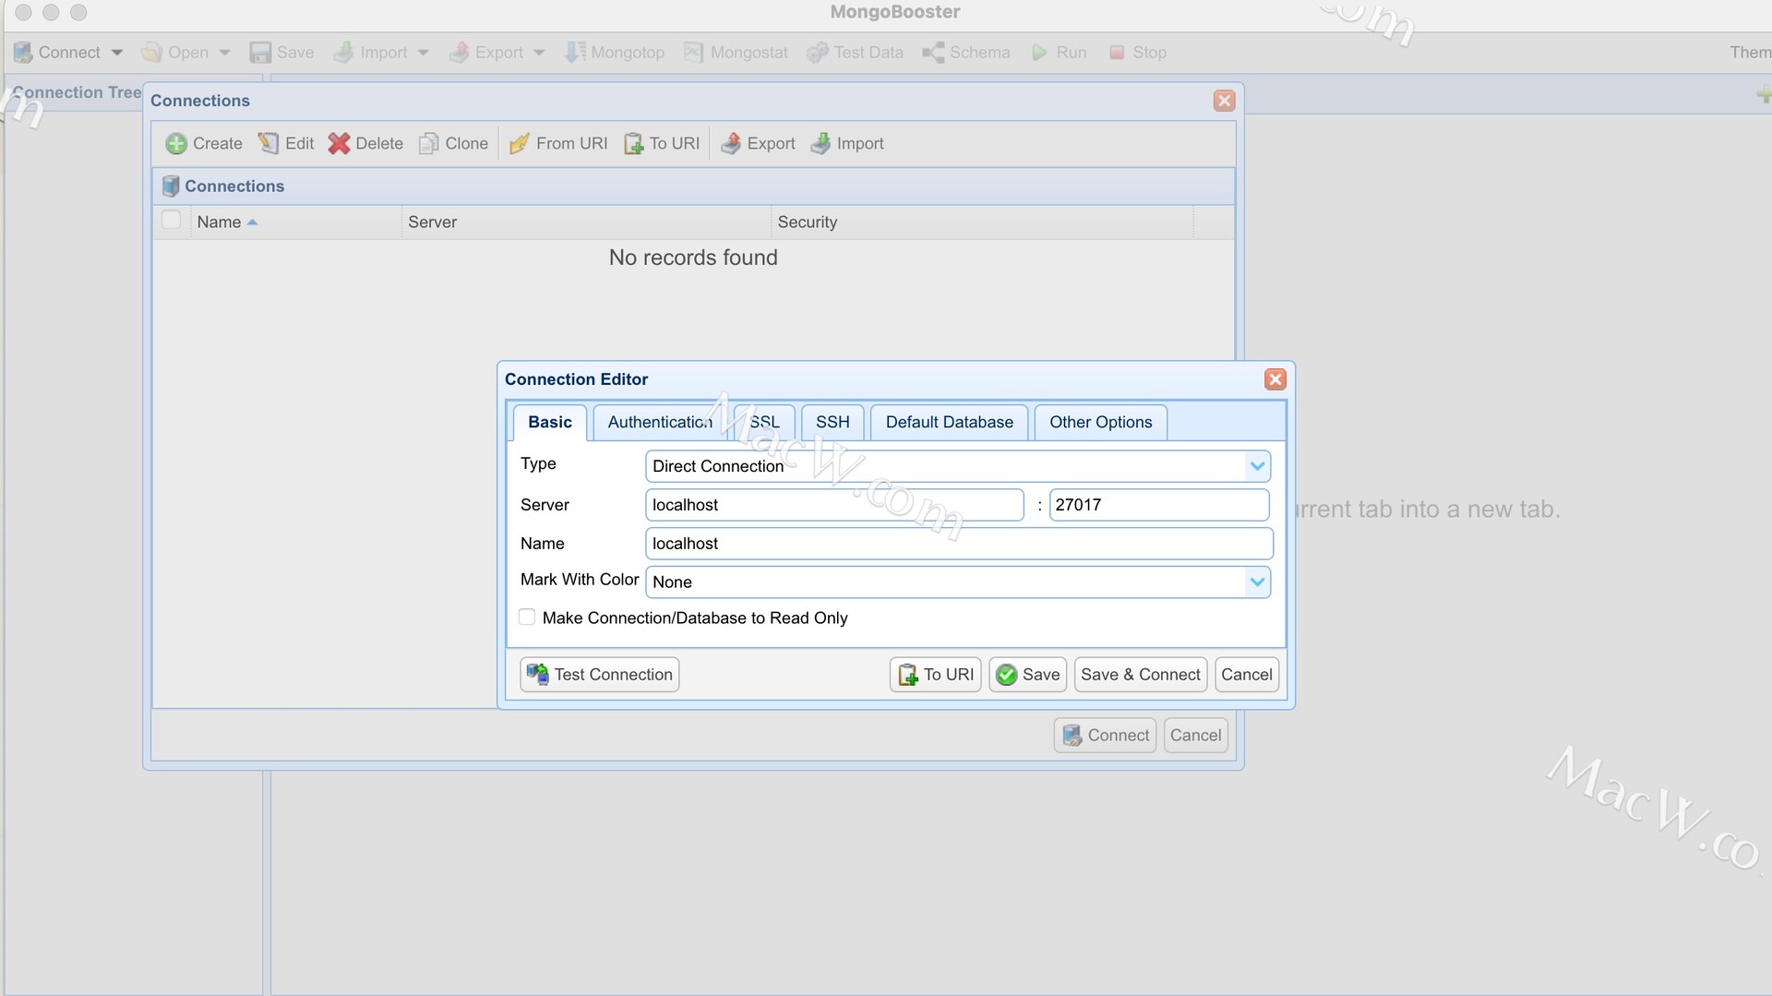This screenshot has width=1772, height=996.
Task: Launch Mongostat from the toolbar
Action: click(736, 53)
